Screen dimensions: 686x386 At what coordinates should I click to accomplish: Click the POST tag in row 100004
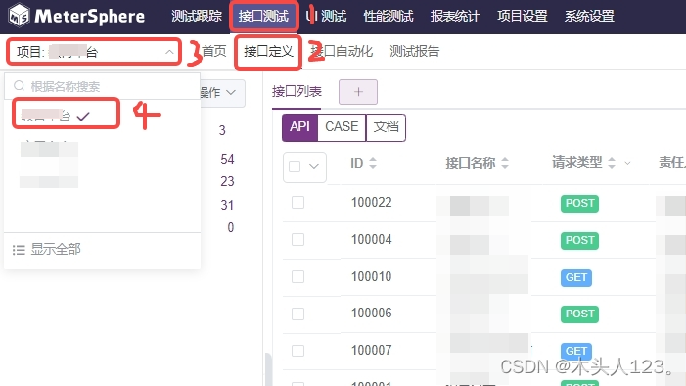pyautogui.click(x=579, y=241)
